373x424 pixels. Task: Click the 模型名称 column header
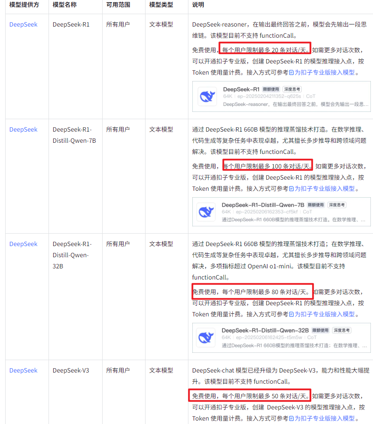tap(64, 5)
